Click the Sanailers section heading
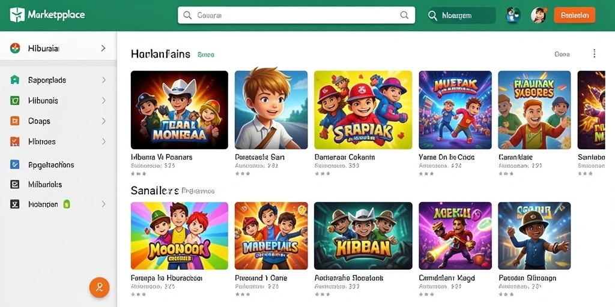615x307 pixels. [x=155, y=191]
